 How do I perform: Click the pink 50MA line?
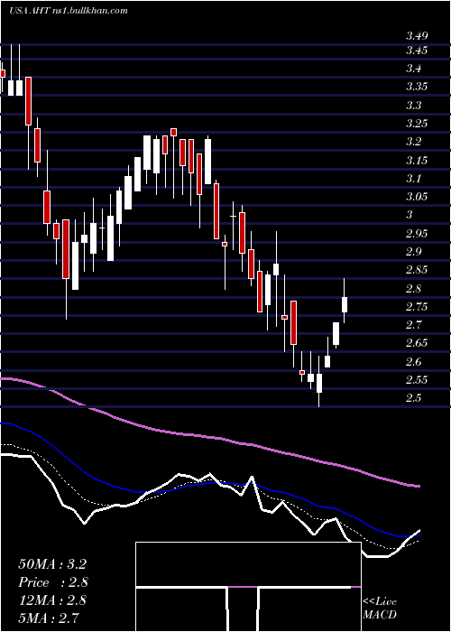[209, 436]
